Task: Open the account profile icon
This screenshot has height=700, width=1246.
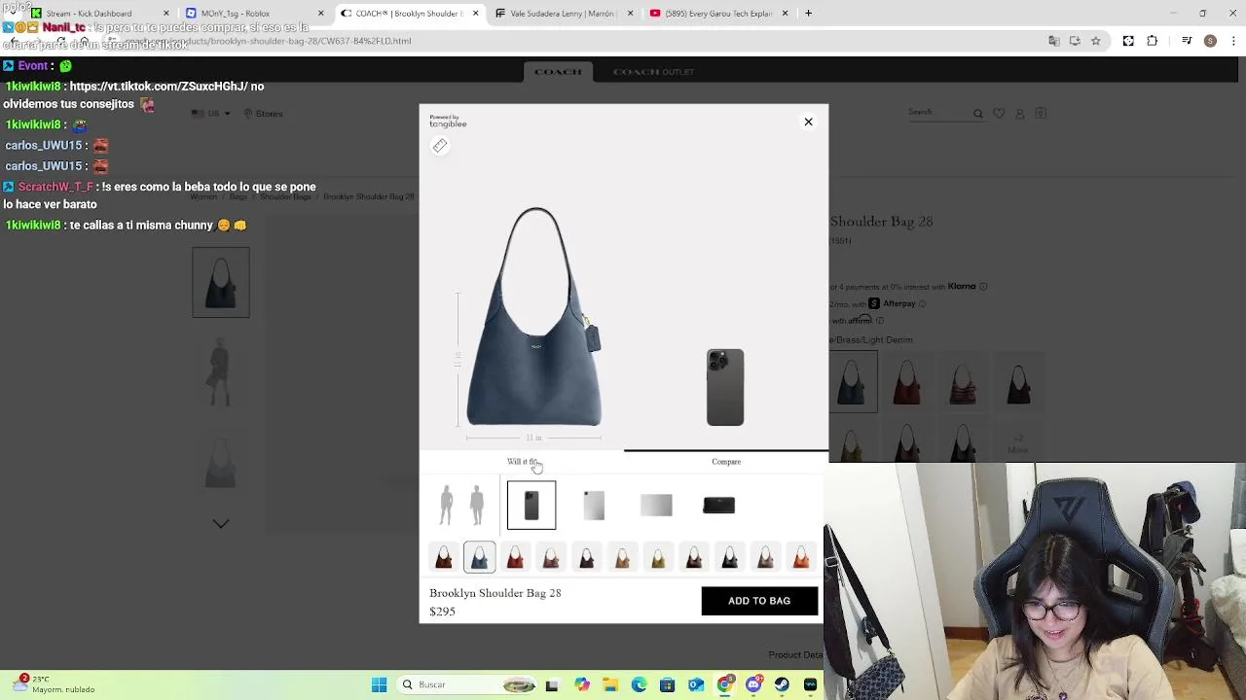Action: (x=1019, y=114)
